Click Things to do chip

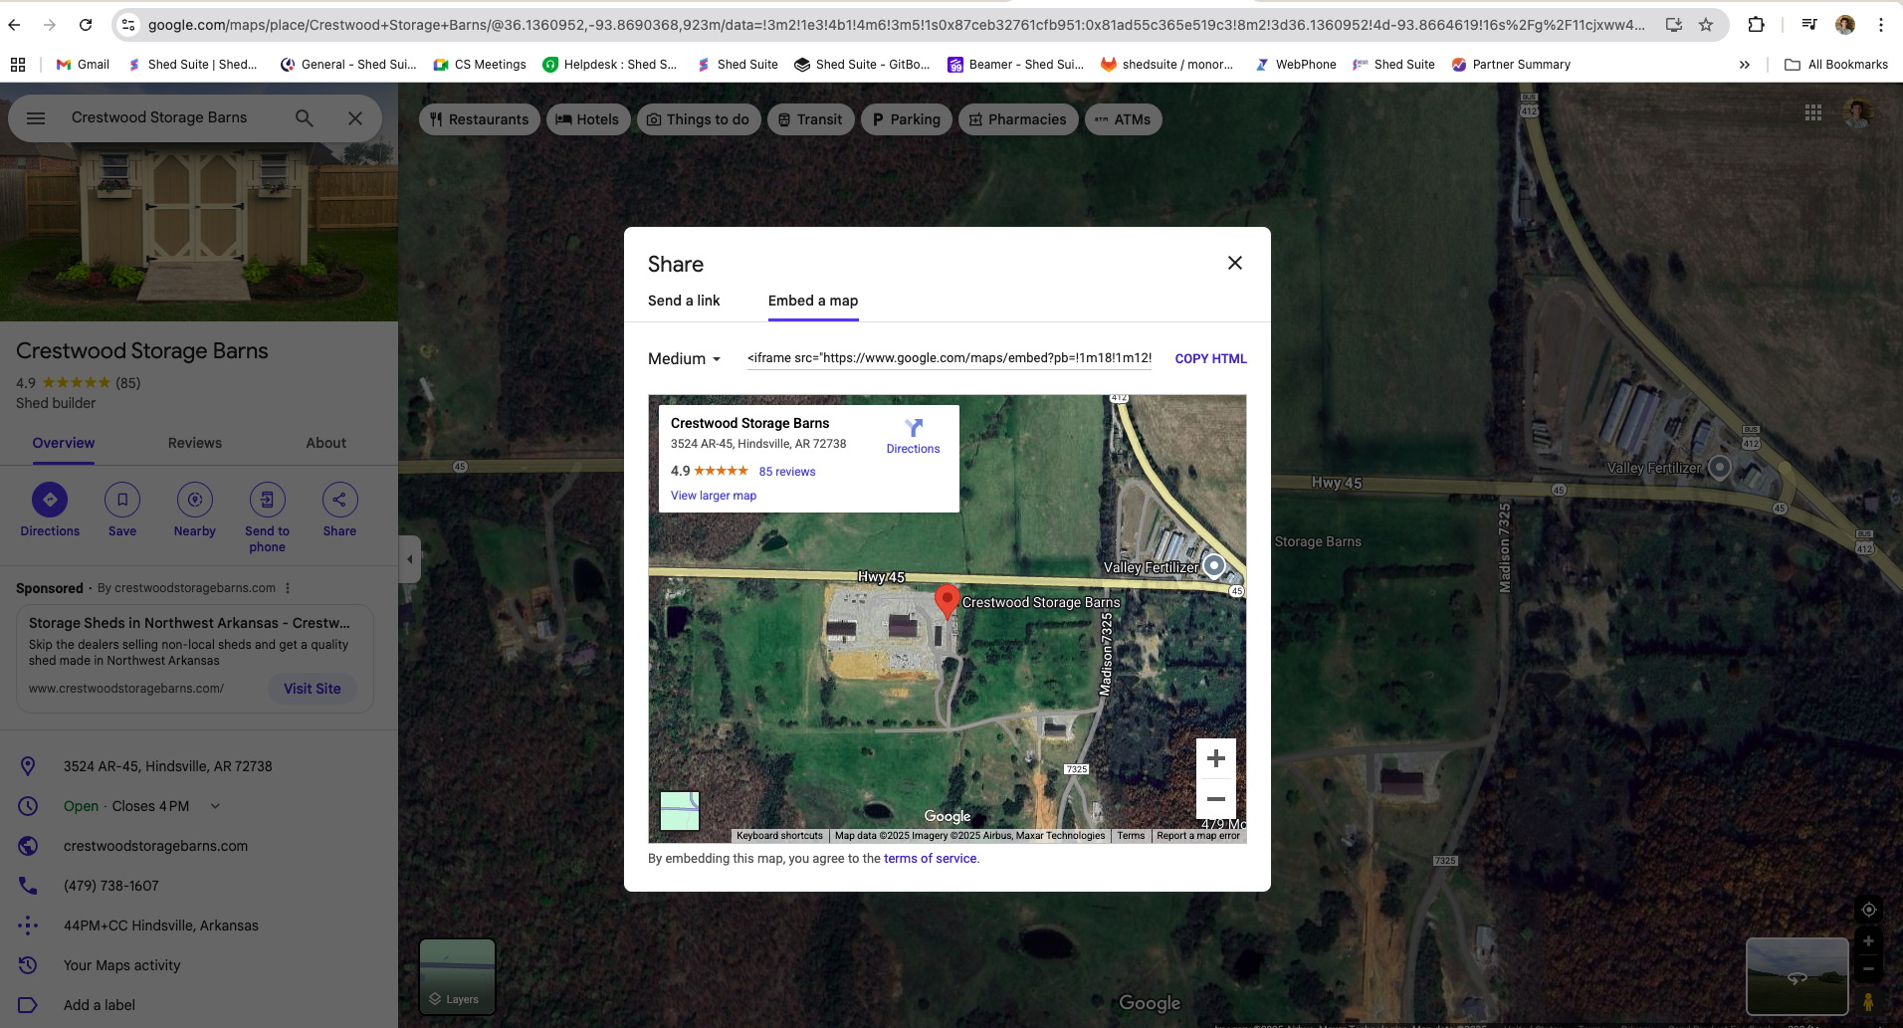(699, 119)
